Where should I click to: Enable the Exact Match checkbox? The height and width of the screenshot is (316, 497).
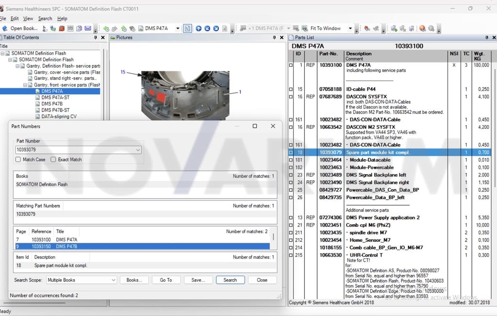(x=53, y=159)
